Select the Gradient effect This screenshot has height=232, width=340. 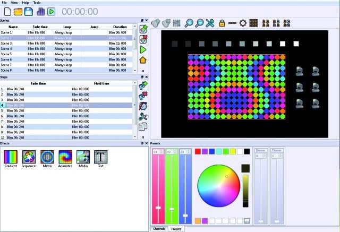[x=11, y=159]
